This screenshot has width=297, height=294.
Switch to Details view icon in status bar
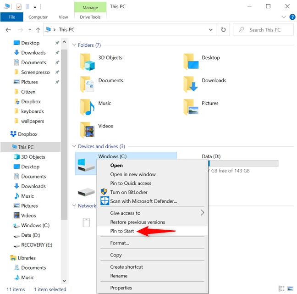281,288
